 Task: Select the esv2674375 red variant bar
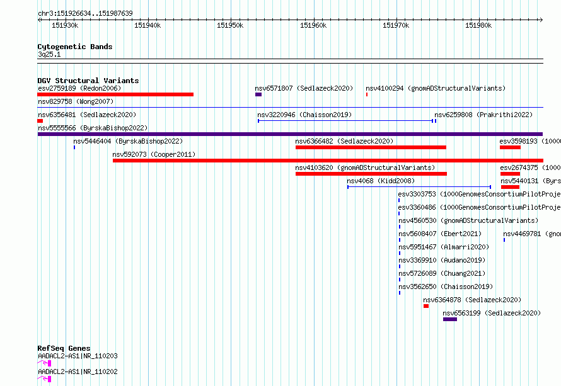510,174
